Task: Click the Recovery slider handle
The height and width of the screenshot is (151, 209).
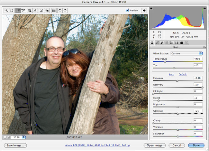Action: (202, 87)
